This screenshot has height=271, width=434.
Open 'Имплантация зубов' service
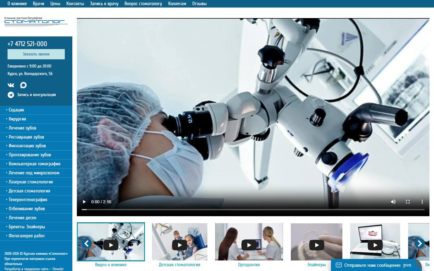coord(36,146)
